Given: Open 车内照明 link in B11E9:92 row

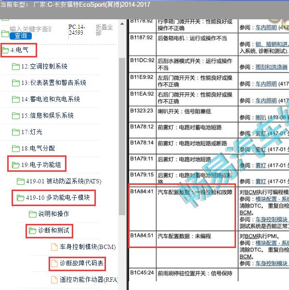Looking at the screenshot, I should tap(266, 84).
